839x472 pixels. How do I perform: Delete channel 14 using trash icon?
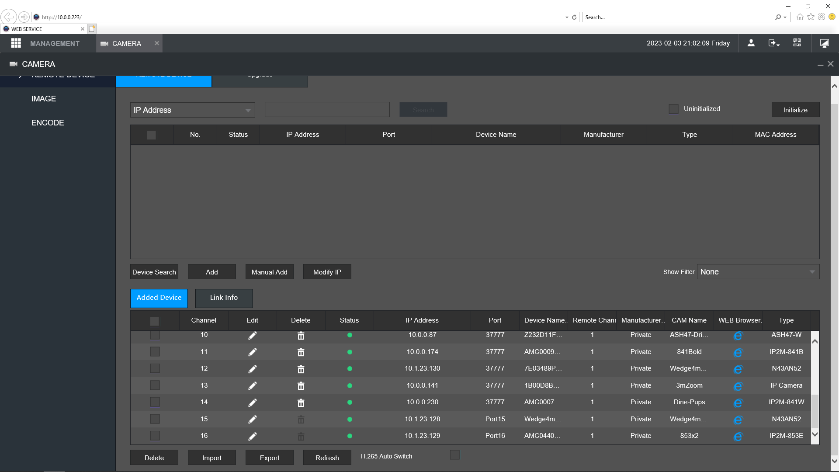pos(301,403)
